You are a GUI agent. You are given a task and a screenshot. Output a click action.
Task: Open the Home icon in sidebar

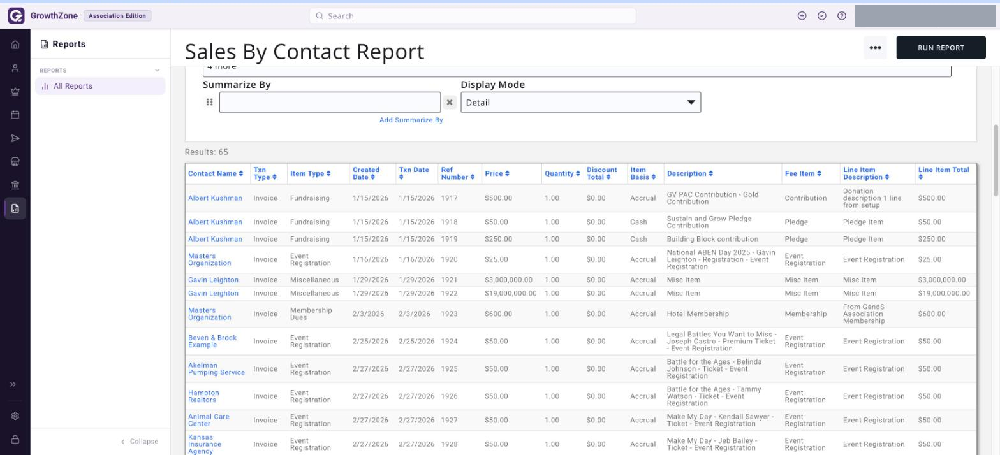(x=15, y=45)
